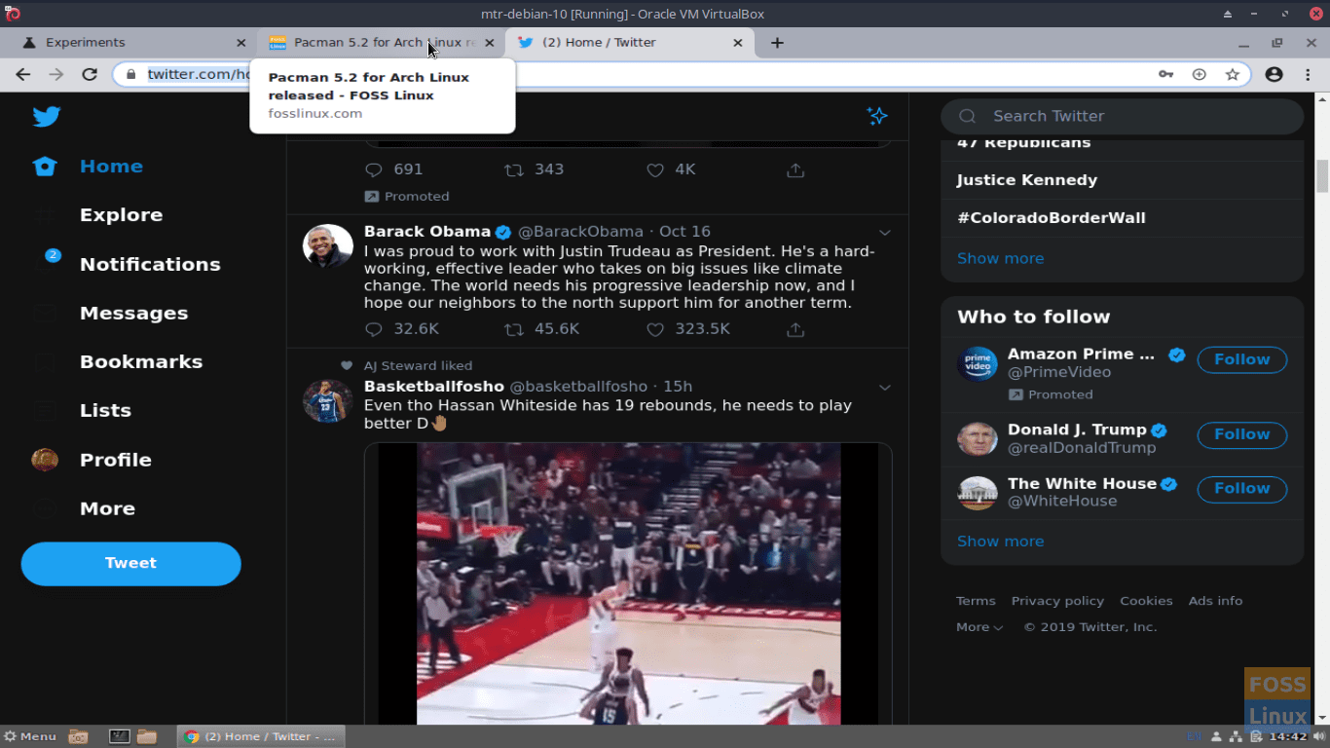Screen dimensions: 1330x748
Task: Click the install circle-plus icon in address bar
Action: [x=1200, y=75]
